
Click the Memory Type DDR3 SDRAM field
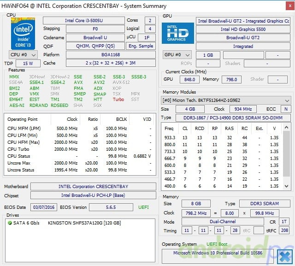point(265,204)
